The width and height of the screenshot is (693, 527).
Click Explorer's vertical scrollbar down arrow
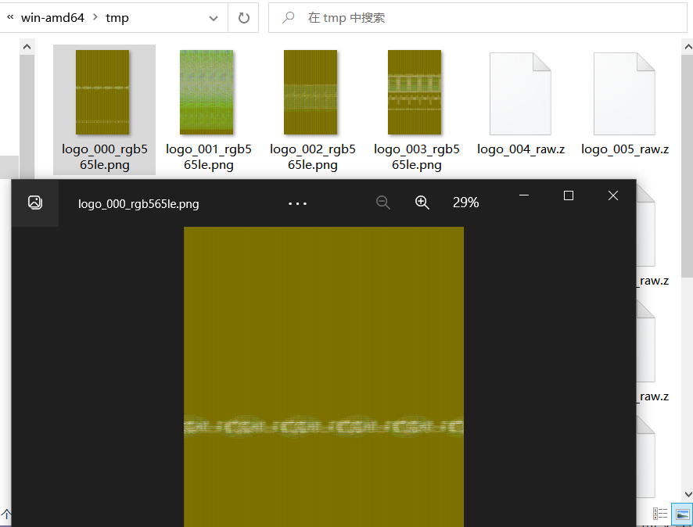pyautogui.click(x=688, y=493)
